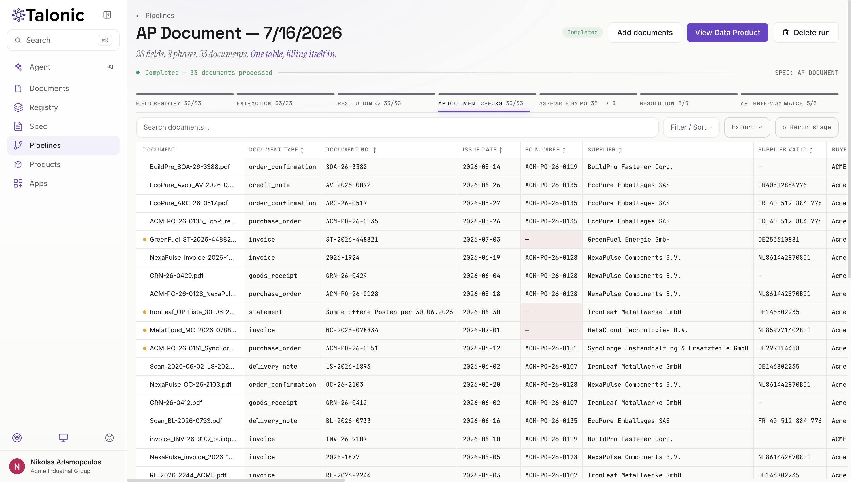Open the Export dropdown
The height and width of the screenshot is (482, 851).
[x=747, y=128]
